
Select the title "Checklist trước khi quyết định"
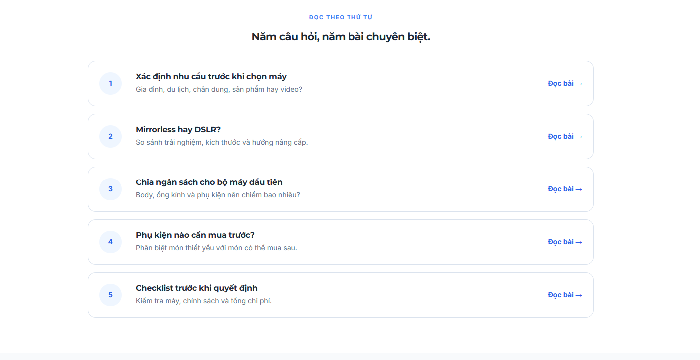coord(197,288)
